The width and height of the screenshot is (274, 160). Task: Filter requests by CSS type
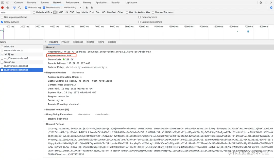[x=72, y=12]
